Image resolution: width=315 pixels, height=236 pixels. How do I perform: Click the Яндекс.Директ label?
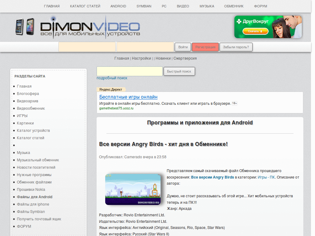coord(111,89)
